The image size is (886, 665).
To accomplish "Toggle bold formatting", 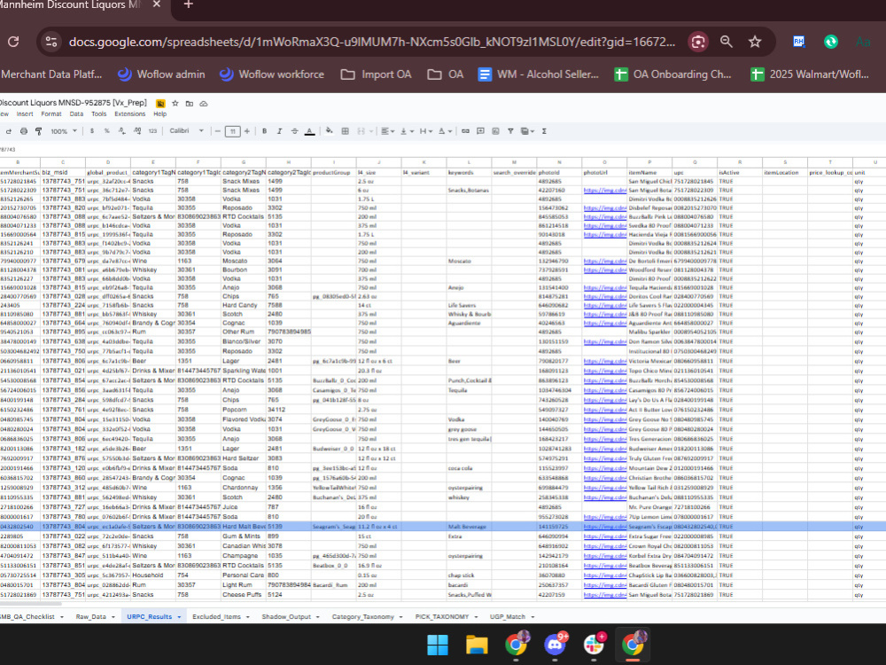I will [264, 131].
